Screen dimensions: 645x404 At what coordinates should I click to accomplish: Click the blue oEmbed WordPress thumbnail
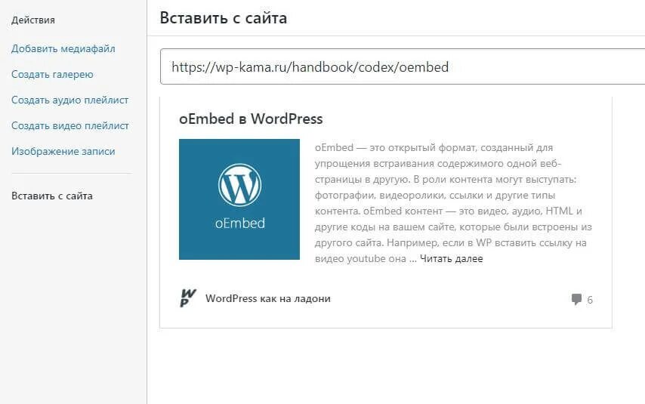click(239, 199)
